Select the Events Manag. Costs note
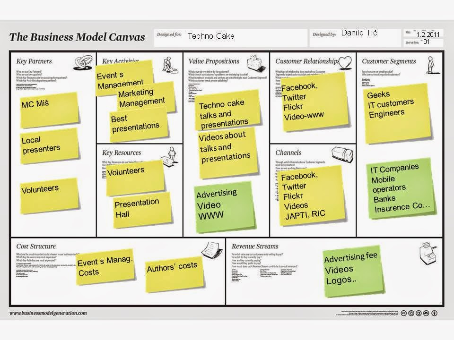Viewport: 454px width, 340px height. 105,266
